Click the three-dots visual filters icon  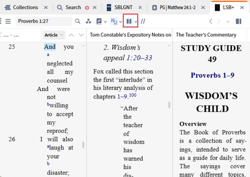[88, 21]
